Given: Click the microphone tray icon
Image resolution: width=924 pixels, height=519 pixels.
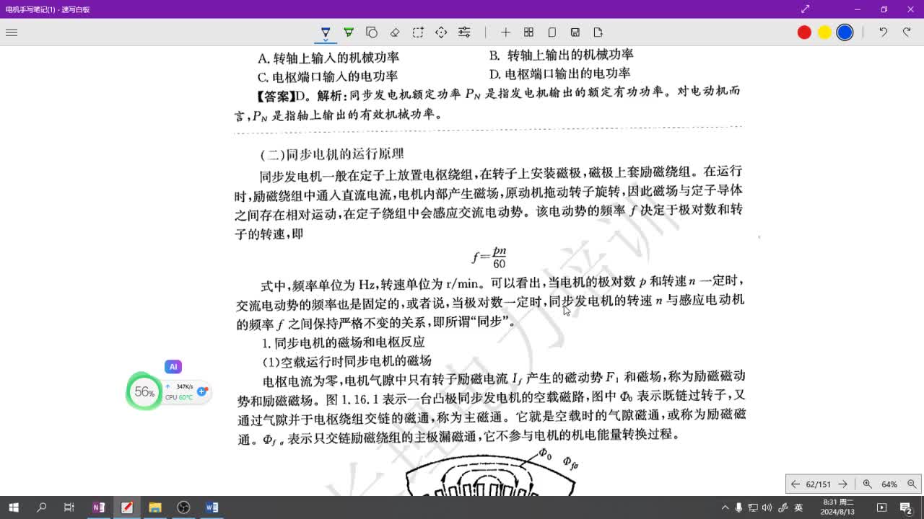Looking at the screenshot, I should coord(739,507).
